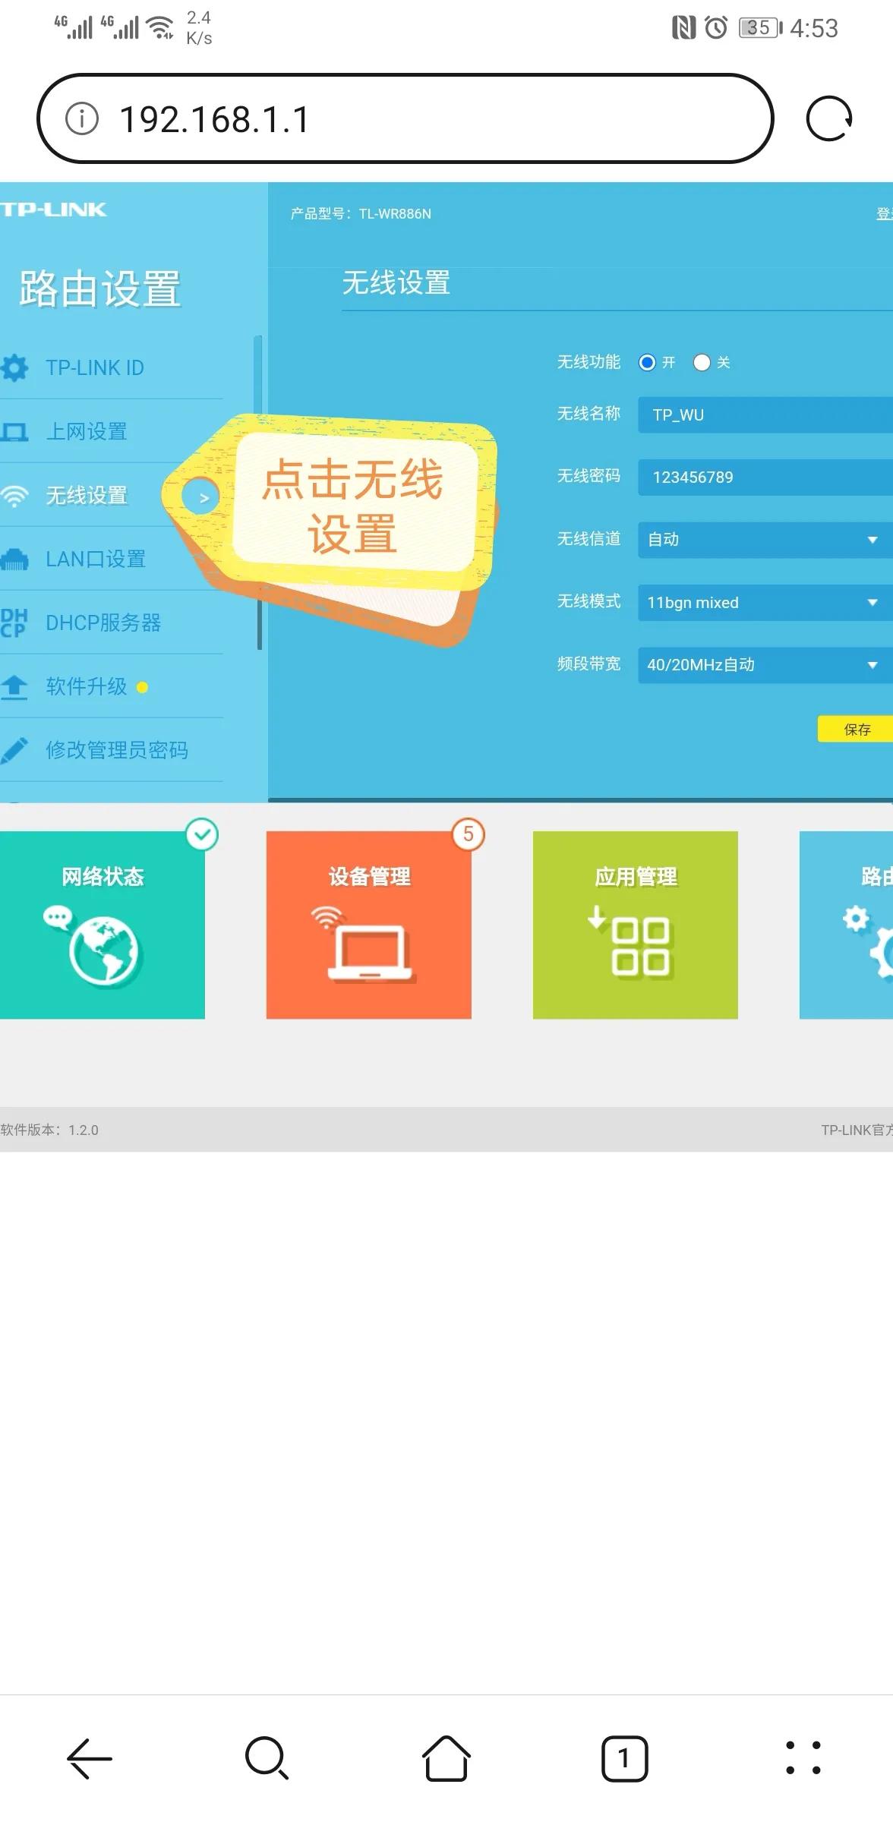Click the LAN口设置 port icon
The width and height of the screenshot is (893, 1822).
coord(14,560)
